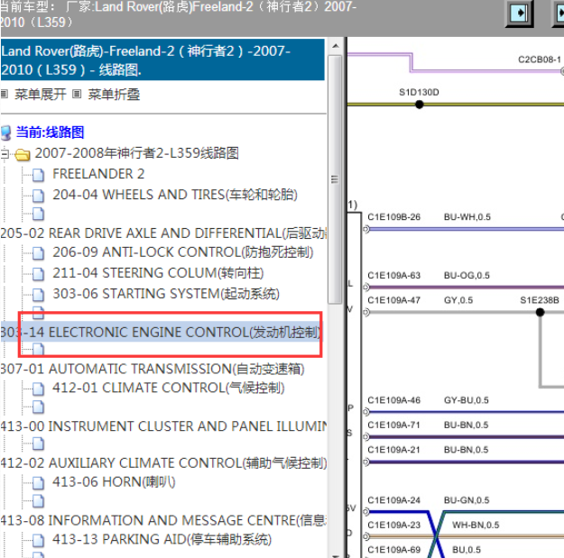Collapse the 2007-2008年神行者2-L359线路图 folder
The height and width of the screenshot is (558, 564).
click(5, 154)
